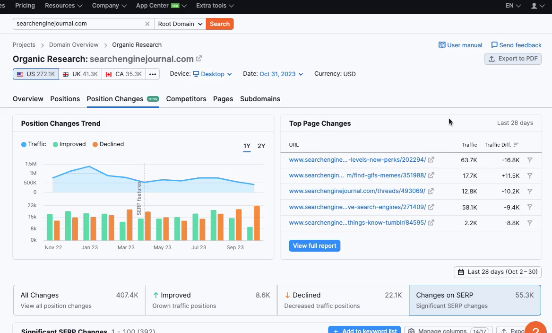Screen dimensions: 552x333
Task: Click the user account profile icon
Action: click(x=534, y=6)
